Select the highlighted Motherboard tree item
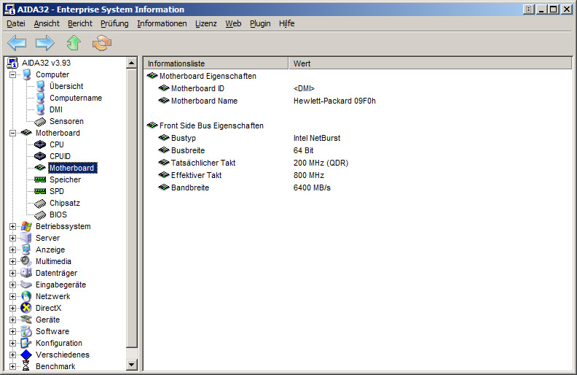The width and height of the screenshot is (577, 375). pyautogui.click(x=72, y=168)
